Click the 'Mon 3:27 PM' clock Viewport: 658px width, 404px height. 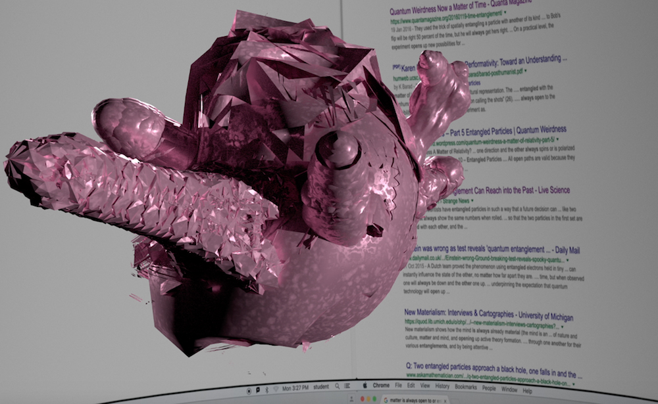[295, 388]
